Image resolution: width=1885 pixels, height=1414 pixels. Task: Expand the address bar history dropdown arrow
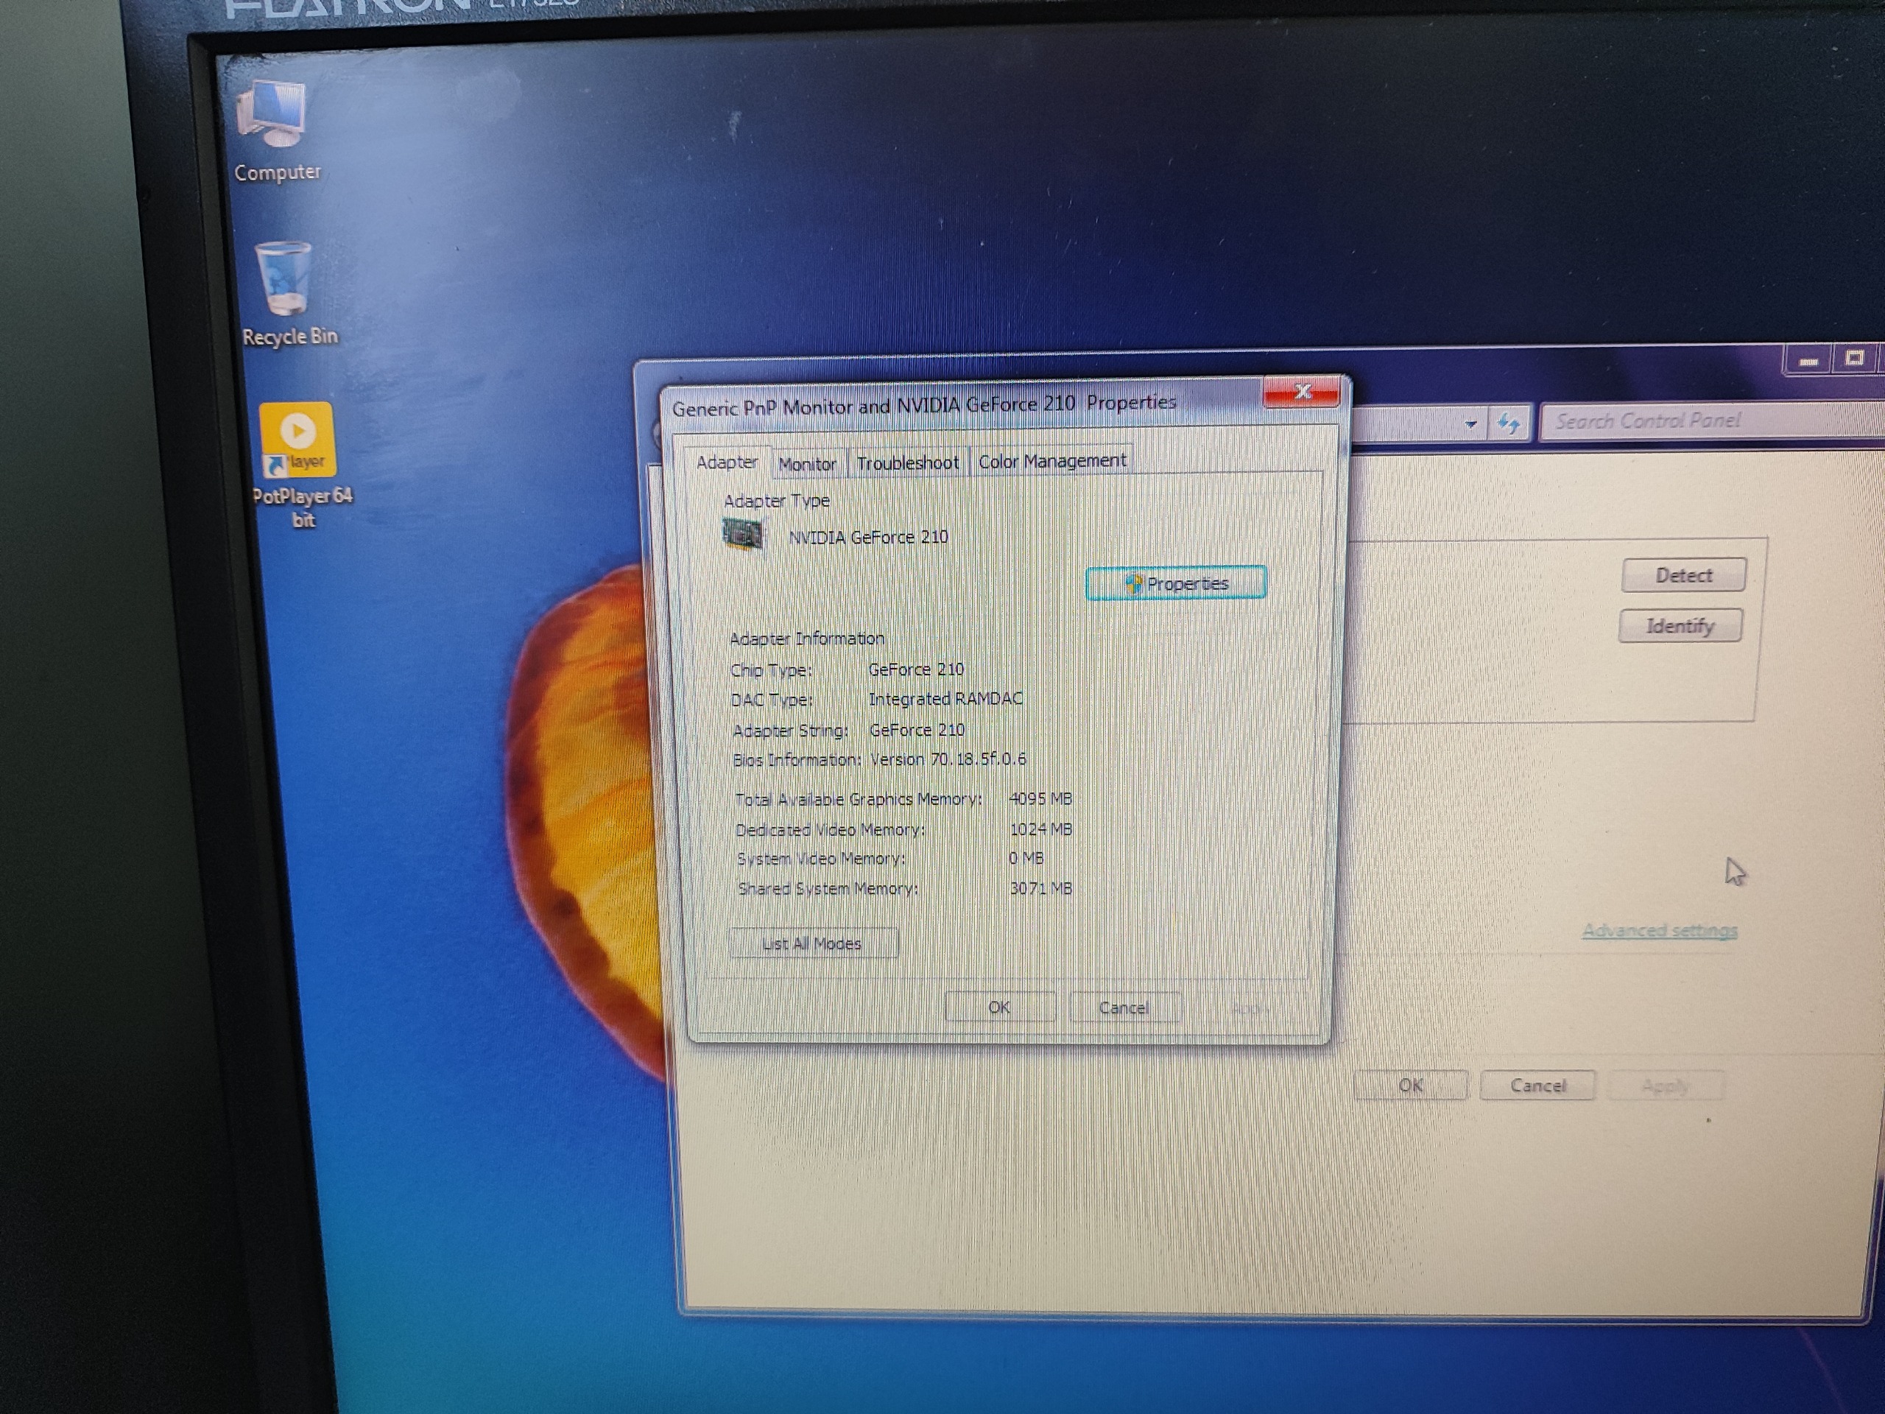pyautogui.click(x=1471, y=424)
